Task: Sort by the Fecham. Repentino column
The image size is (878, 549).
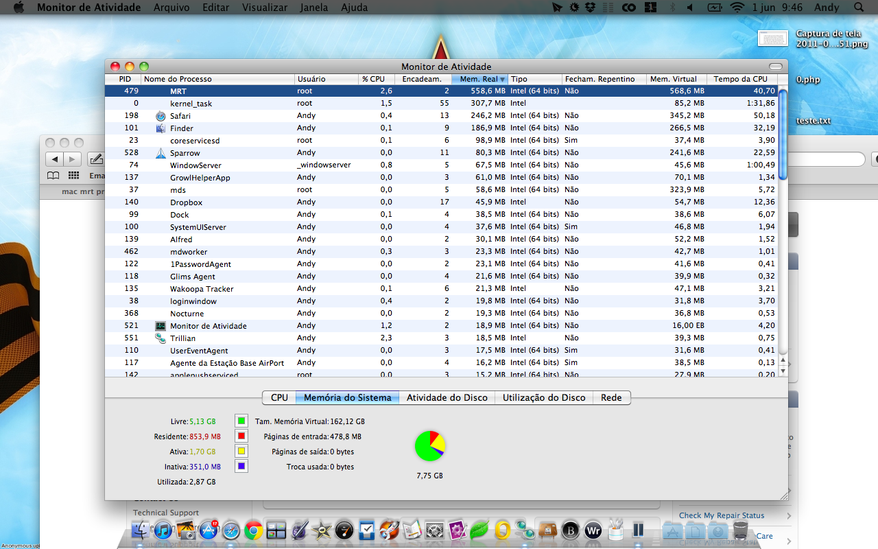Action: (604, 79)
